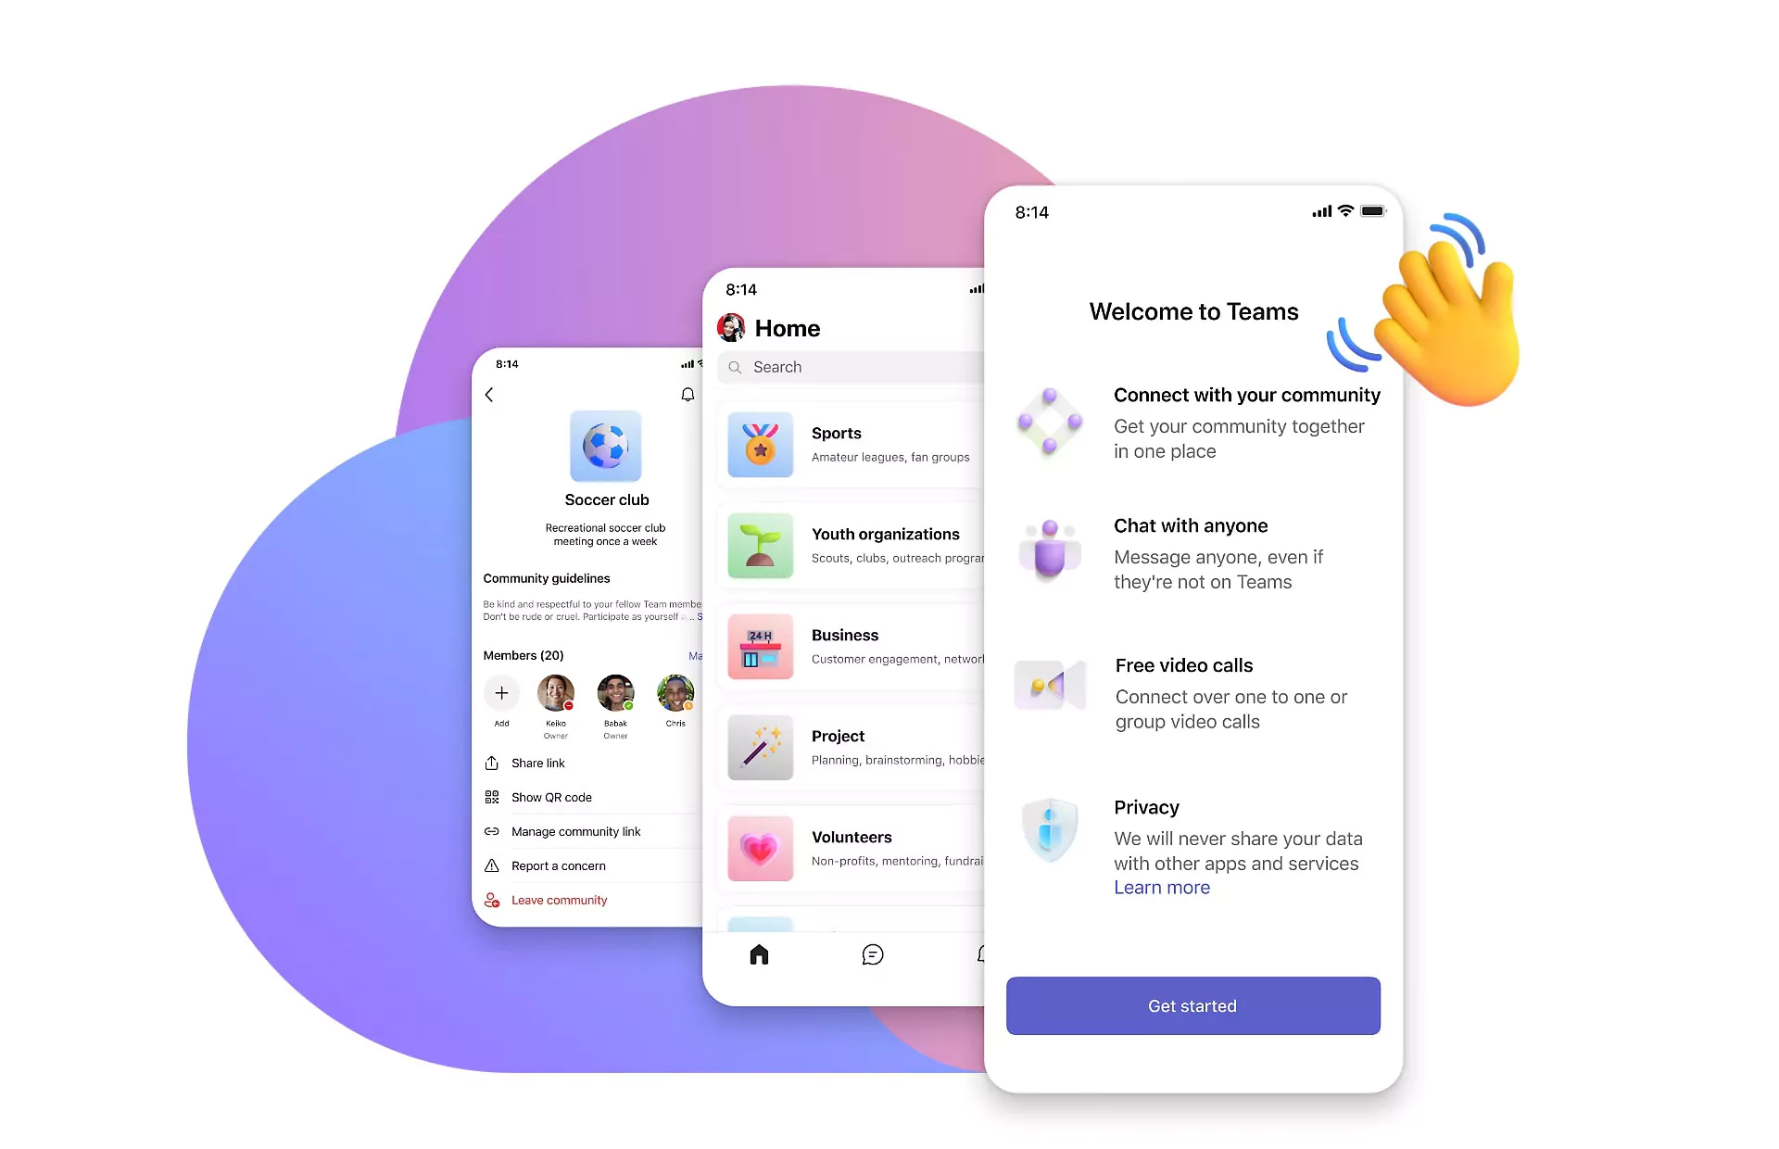Click the Chat tab icon in bottom bar
The height and width of the screenshot is (1149, 1779).
(x=871, y=955)
